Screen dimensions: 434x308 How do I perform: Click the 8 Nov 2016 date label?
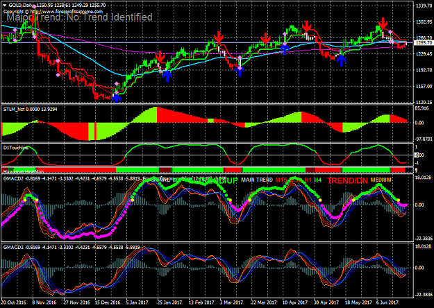coord(44,302)
